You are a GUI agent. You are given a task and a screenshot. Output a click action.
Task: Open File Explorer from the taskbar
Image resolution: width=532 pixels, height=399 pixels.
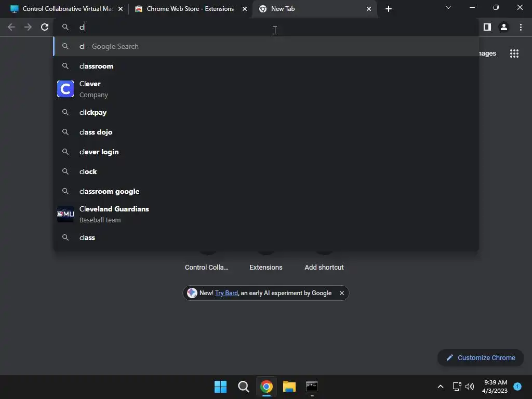[x=289, y=387]
